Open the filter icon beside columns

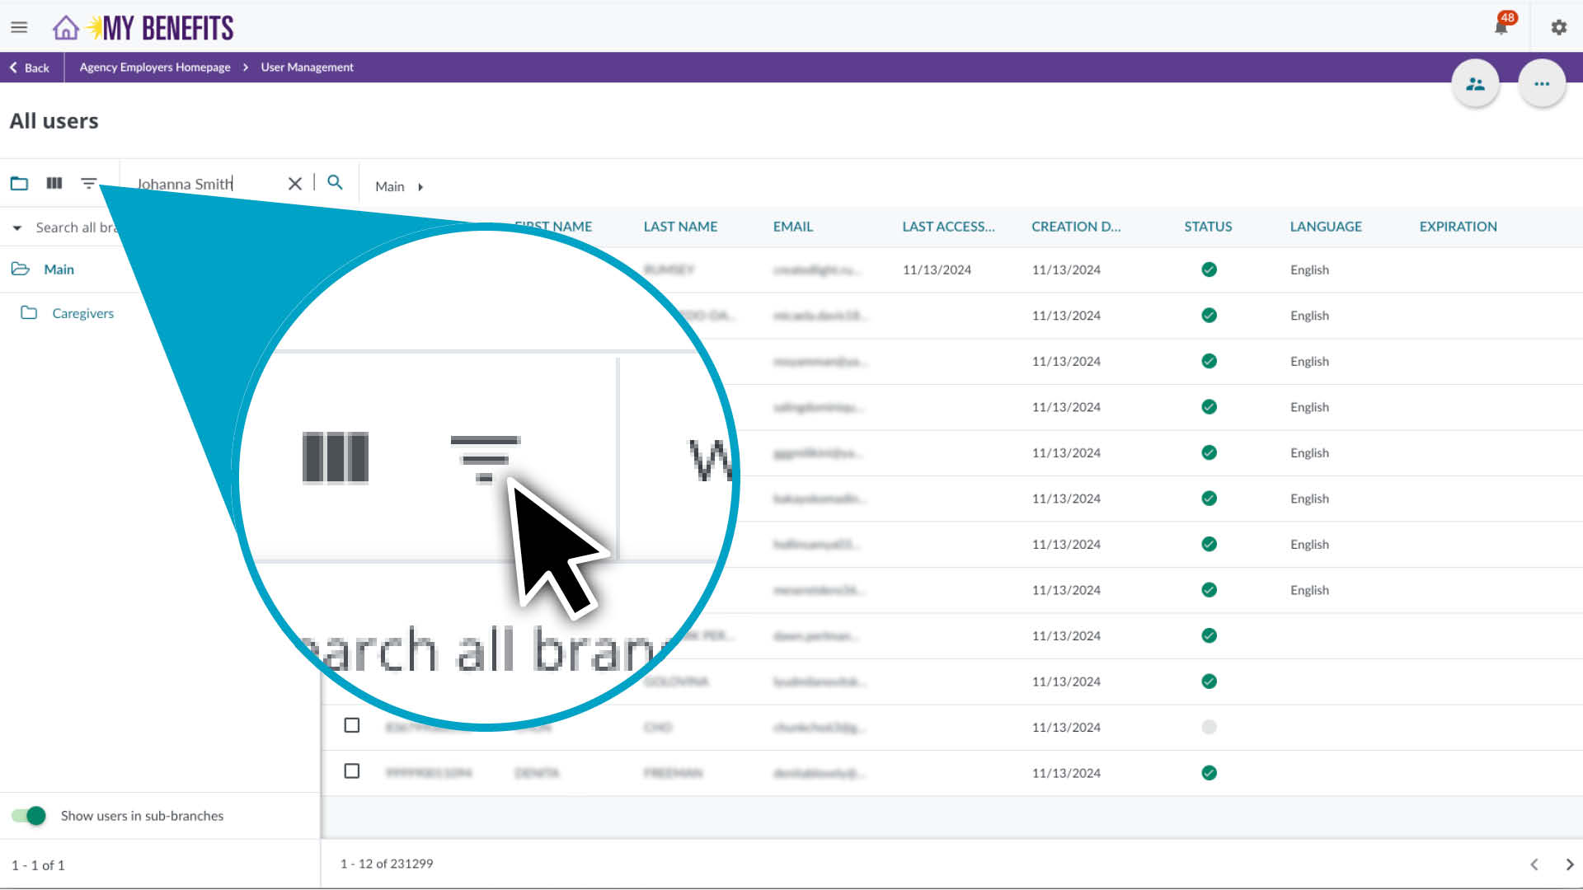point(89,183)
